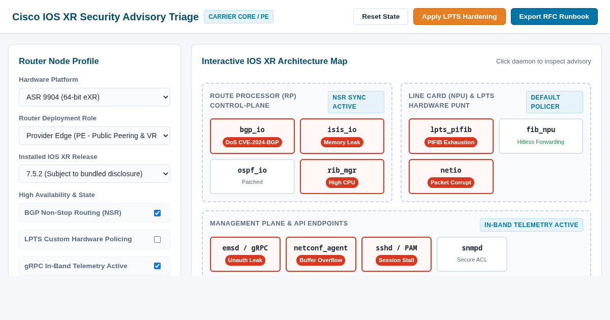Click the Unauth Leak badge
Screen dimensions: 610x320
coord(245,260)
